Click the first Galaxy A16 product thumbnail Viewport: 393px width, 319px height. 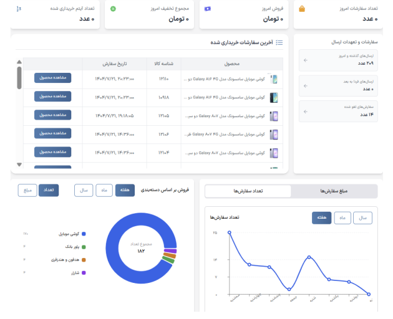pyautogui.click(x=273, y=79)
